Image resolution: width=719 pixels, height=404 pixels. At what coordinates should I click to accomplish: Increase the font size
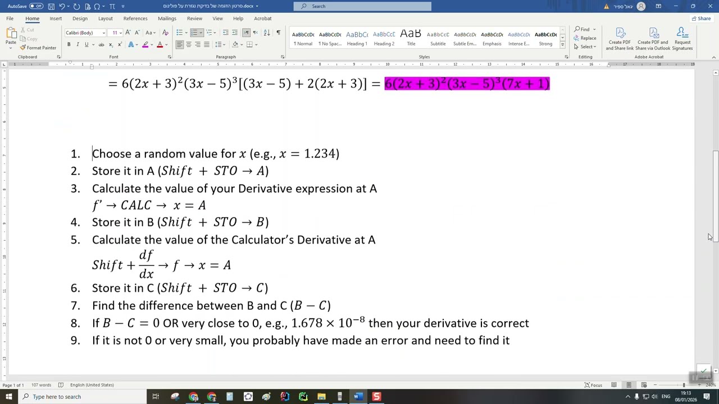tap(128, 33)
